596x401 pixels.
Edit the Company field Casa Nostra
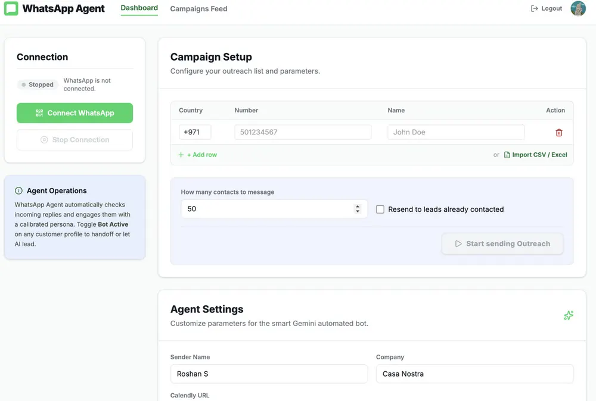474,374
